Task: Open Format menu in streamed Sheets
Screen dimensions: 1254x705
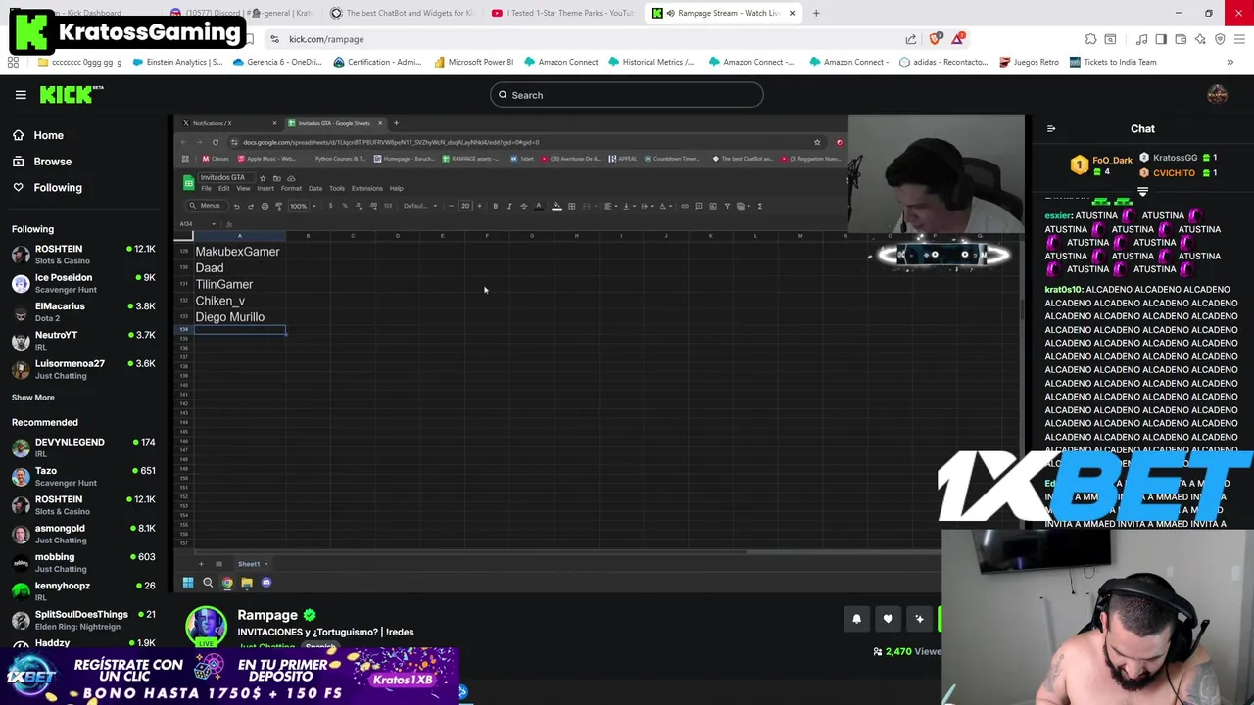Action: (291, 188)
